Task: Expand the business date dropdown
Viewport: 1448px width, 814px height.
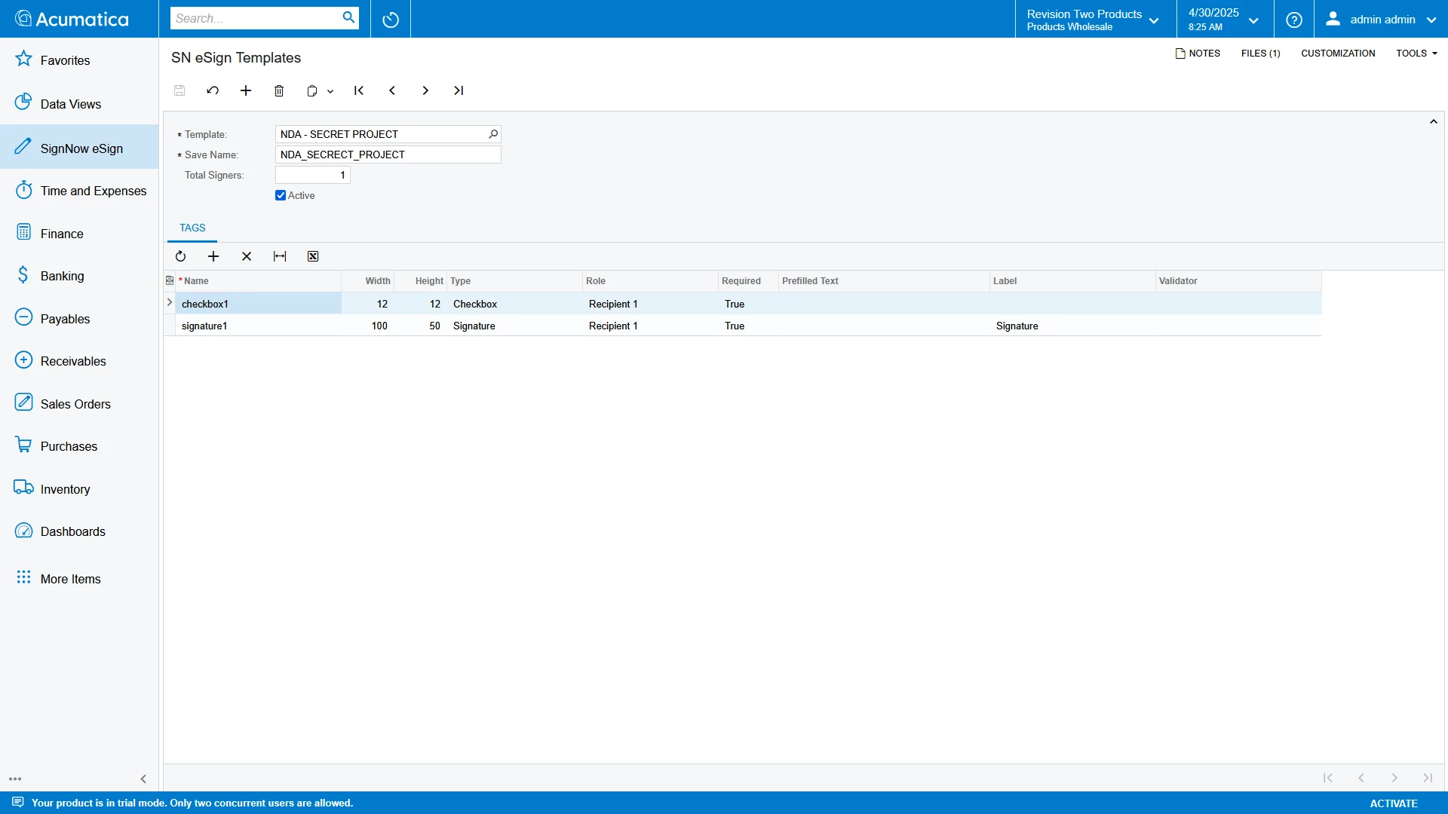Action: click(1253, 20)
